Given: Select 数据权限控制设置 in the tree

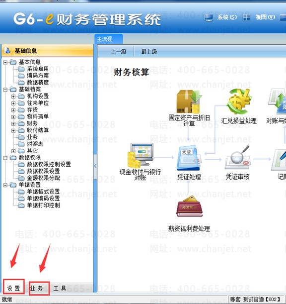Looking at the screenshot, I should (49, 164).
